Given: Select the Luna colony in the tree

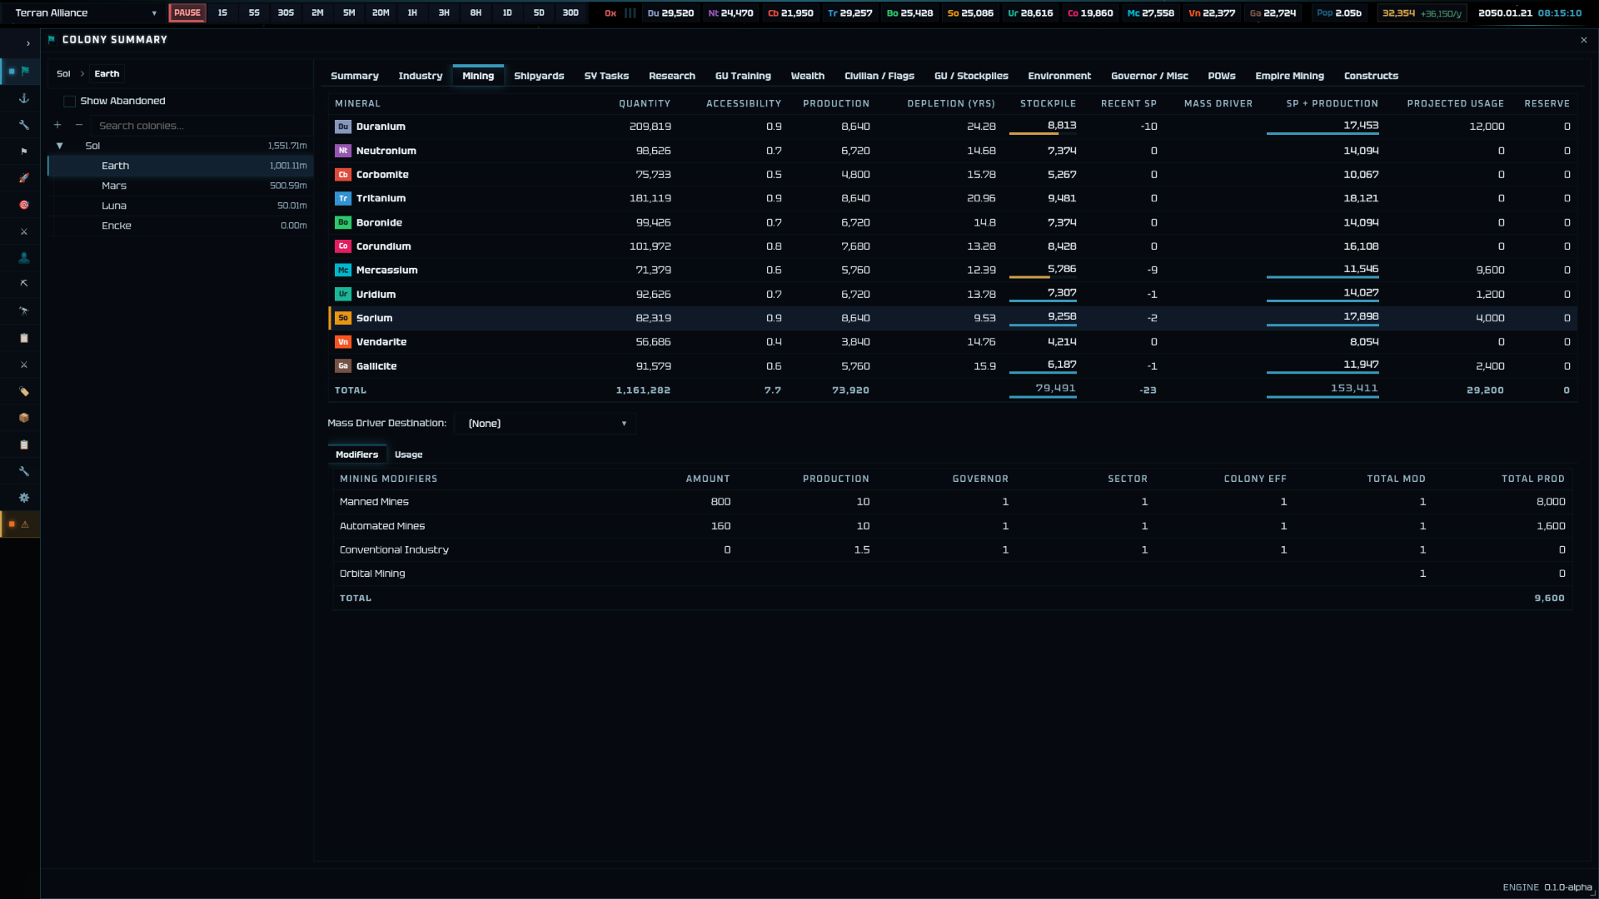Looking at the screenshot, I should [x=181, y=206].
